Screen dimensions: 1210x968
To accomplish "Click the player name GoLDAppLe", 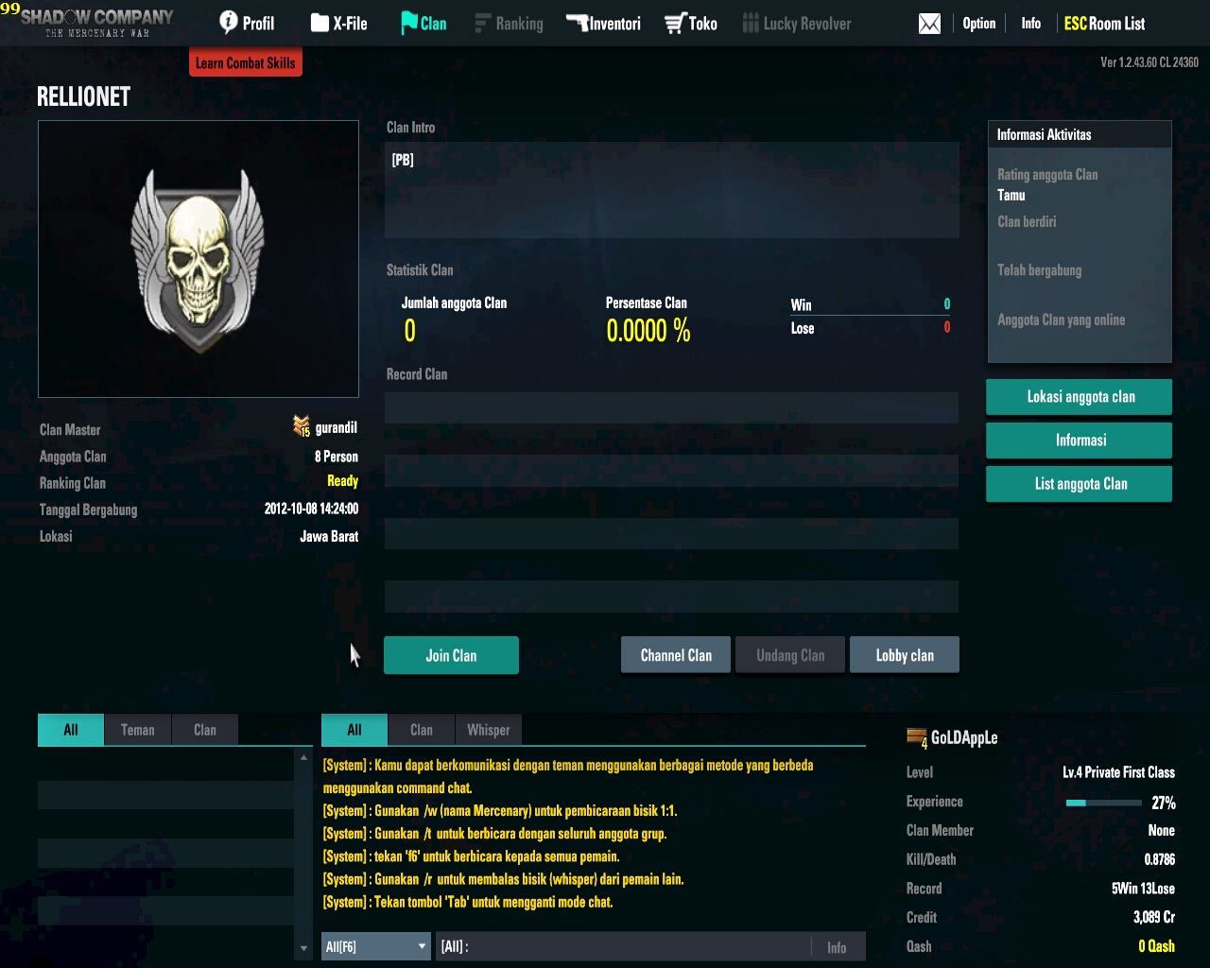I will coord(964,737).
